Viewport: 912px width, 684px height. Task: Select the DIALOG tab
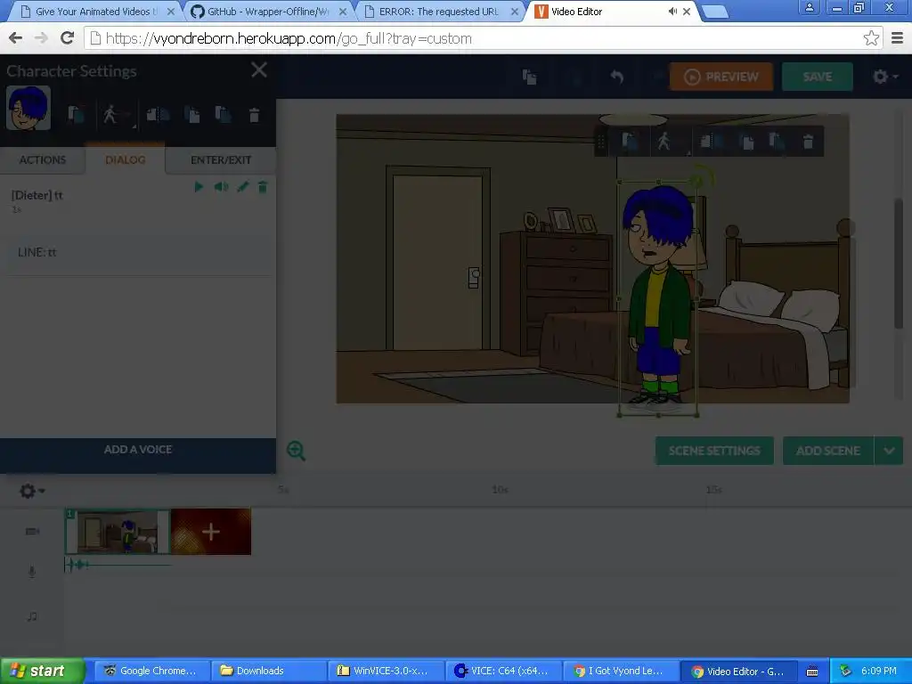pyautogui.click(x=125, y=160)
